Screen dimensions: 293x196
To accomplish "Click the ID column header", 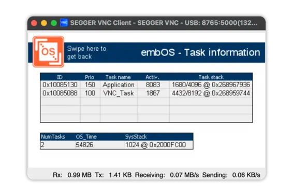I will 60,77.
